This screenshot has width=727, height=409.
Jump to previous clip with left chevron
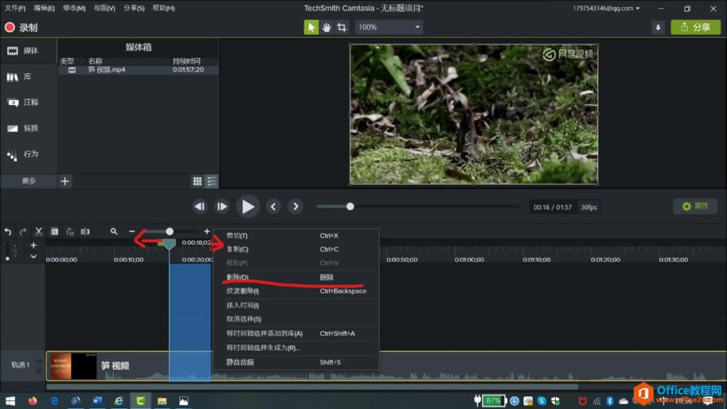tap(273, 207)
